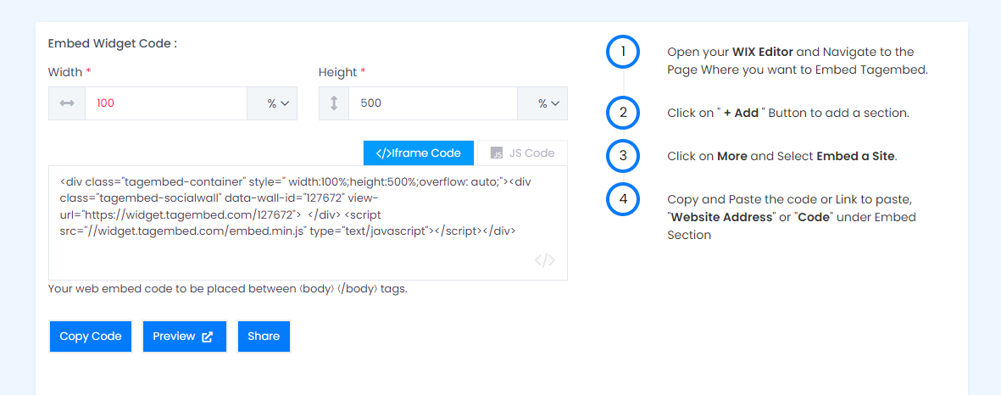Screen dimensions: 1001x395
Task: Open the Width unit dropdown
Action: (272, 103)
